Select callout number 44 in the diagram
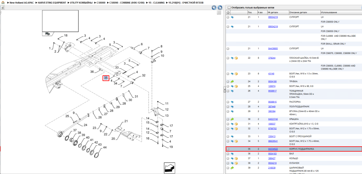Viewport: 362px width, 174px height. coord(105,147)
